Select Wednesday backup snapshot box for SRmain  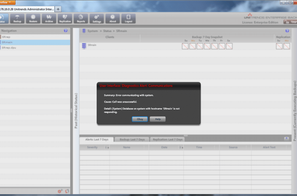(x=207, y=46)
